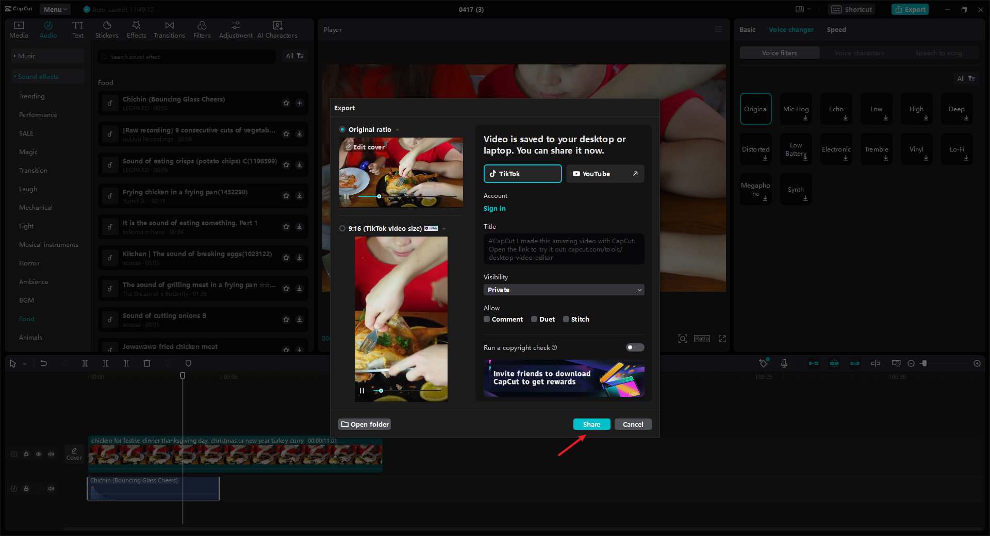
Task: Add Chichin sound effect to timeline
Action: click(x=300, y=103)
